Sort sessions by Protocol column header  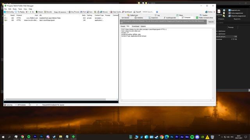point(19,16)
